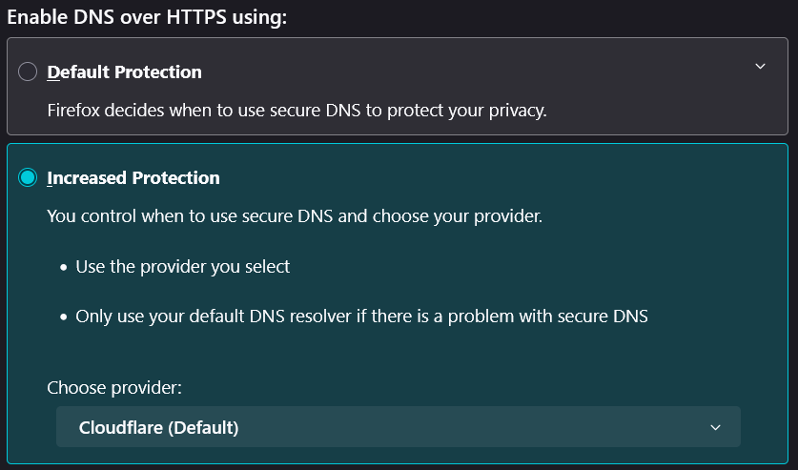Select the Default Protection radio button
The width and height of the screenshot is (798, 470).
point(28,72)
